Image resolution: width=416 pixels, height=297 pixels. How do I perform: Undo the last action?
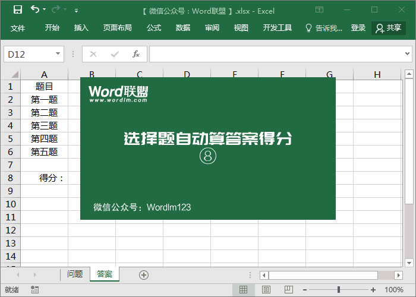[35, 10]
